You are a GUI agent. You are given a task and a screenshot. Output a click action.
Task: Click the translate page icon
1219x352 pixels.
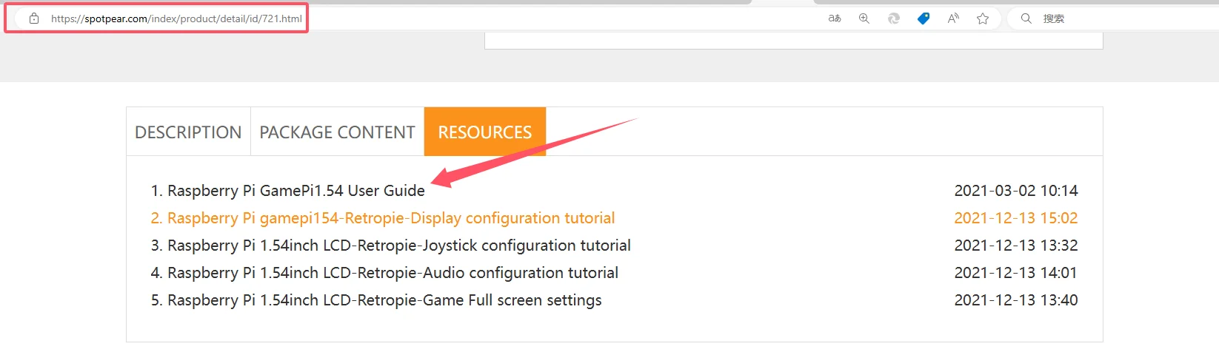coord(835,18)
